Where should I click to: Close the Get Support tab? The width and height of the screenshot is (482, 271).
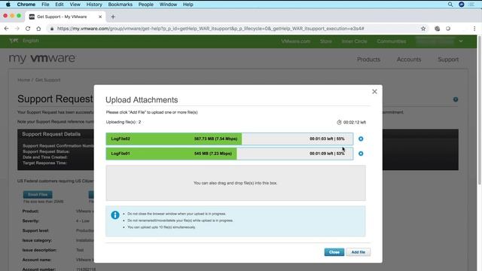(100, 17)
